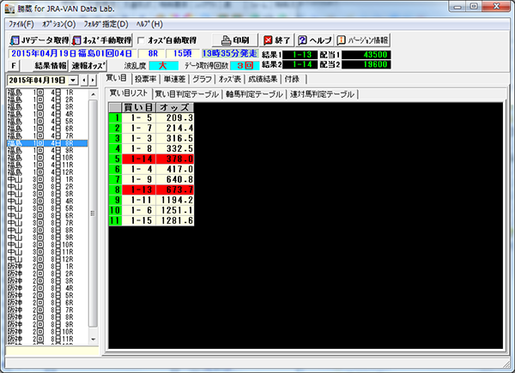
Task: Click odds value 214.4
Action: [x=175, y=128]
